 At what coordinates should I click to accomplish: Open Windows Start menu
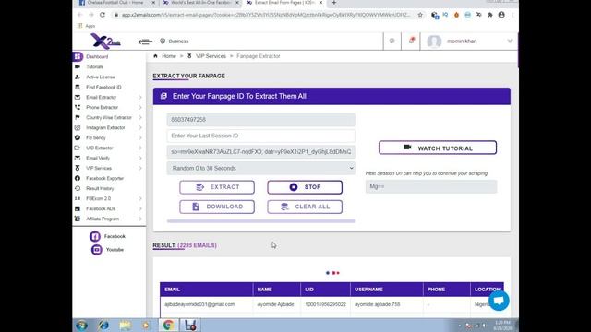pos(81,326)
